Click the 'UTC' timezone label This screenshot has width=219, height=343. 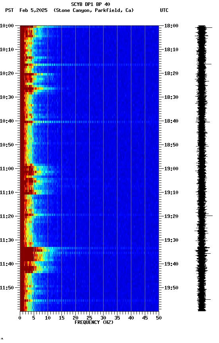click(x=164, y=10)
